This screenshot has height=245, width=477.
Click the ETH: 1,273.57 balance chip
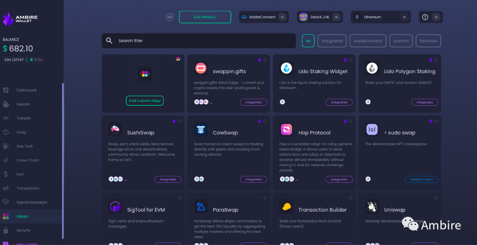click(14, 60)
